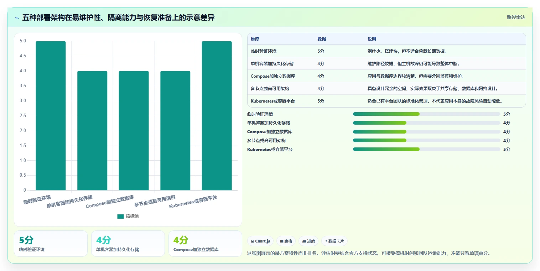Click the progress bar for Compose加独立数据库

point(427,132)
